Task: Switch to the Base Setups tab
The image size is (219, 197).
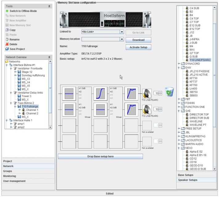Action: pyautogui.click(x=196, y=175)
